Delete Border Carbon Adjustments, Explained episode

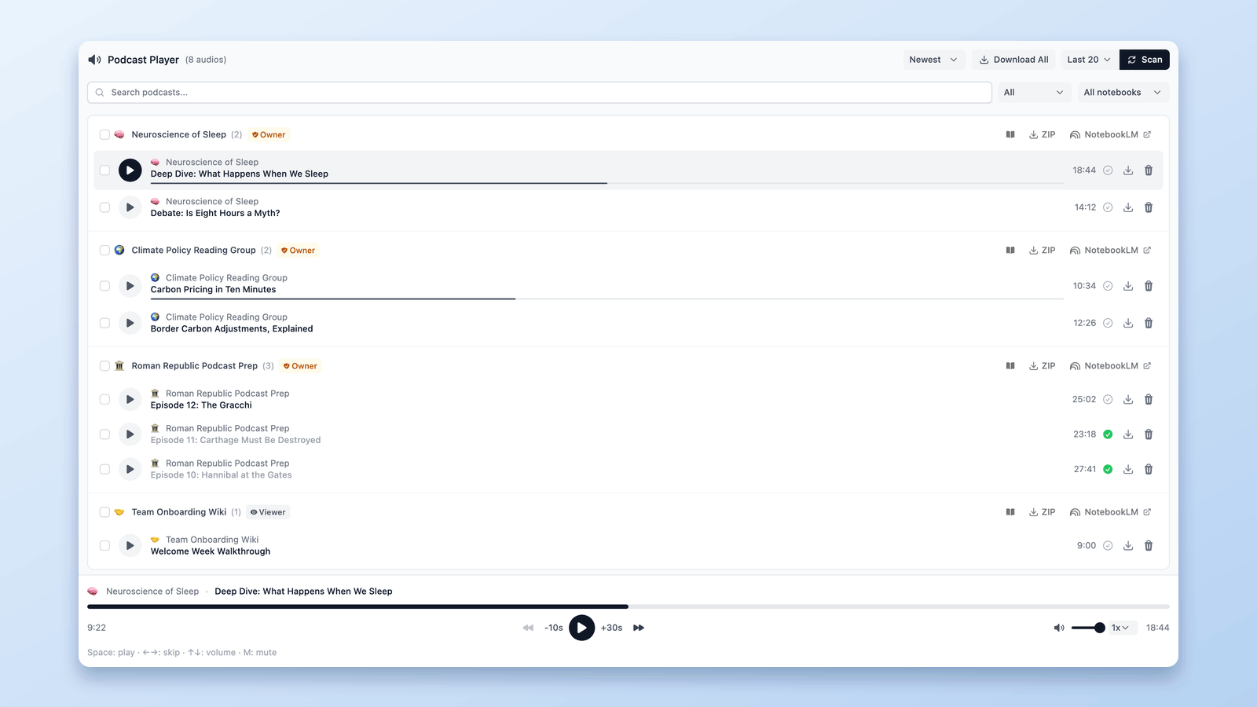pyautogui.click(x=1149, y=323)
